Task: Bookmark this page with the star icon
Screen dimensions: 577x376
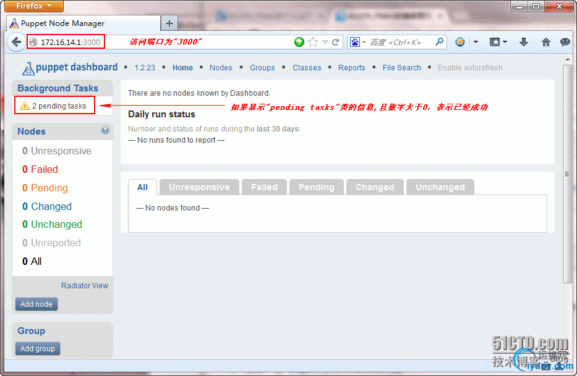Action: tap(313, 42)
